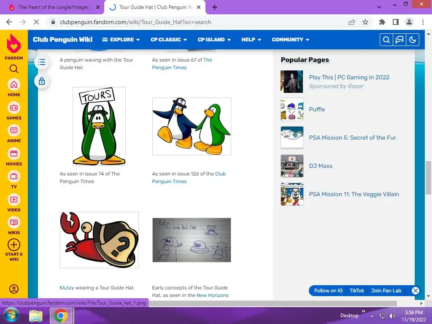Screen dimensions: 432x324
Task: Open Chrome three-dot menu
Action: pyautogui.click(x=423, y=22)
